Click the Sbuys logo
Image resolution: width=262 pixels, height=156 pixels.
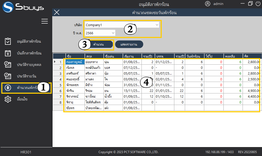(23, 7)
